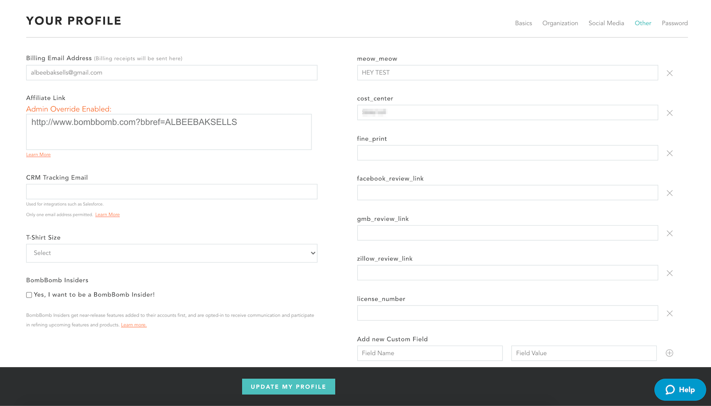Focus the gmb_review_link input
This screenshot has width=711, height=406.
(507, 233)
